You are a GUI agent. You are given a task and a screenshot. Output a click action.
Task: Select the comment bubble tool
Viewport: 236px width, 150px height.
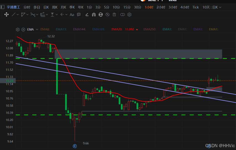(79, 15)
